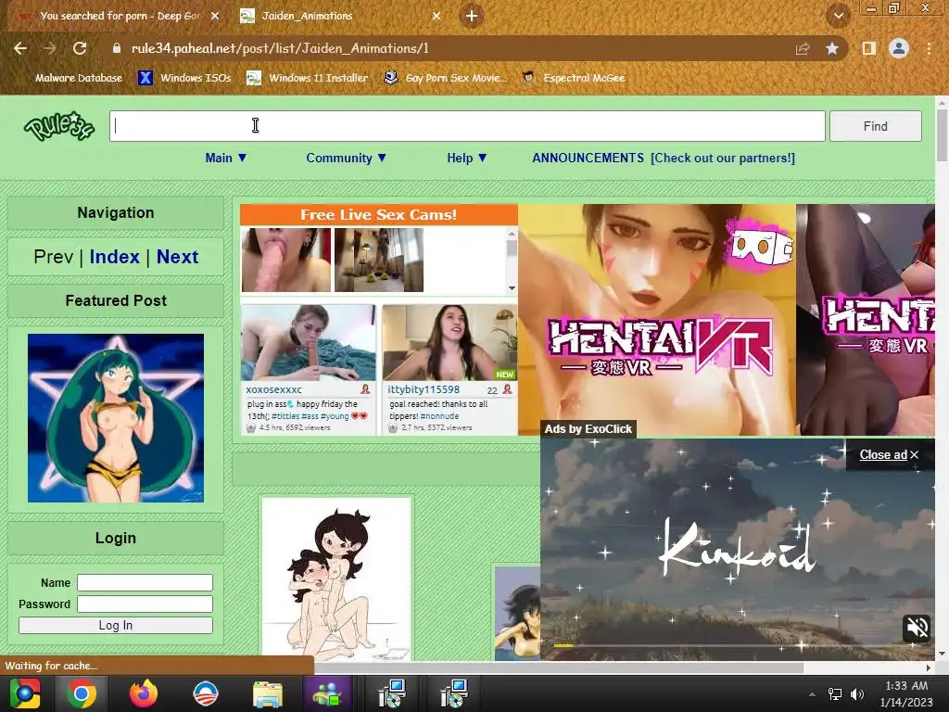The image size is (949, 712).
Task: Expand the Main dropdown menu
Action: pyautogui.click(x=226, y=158)
